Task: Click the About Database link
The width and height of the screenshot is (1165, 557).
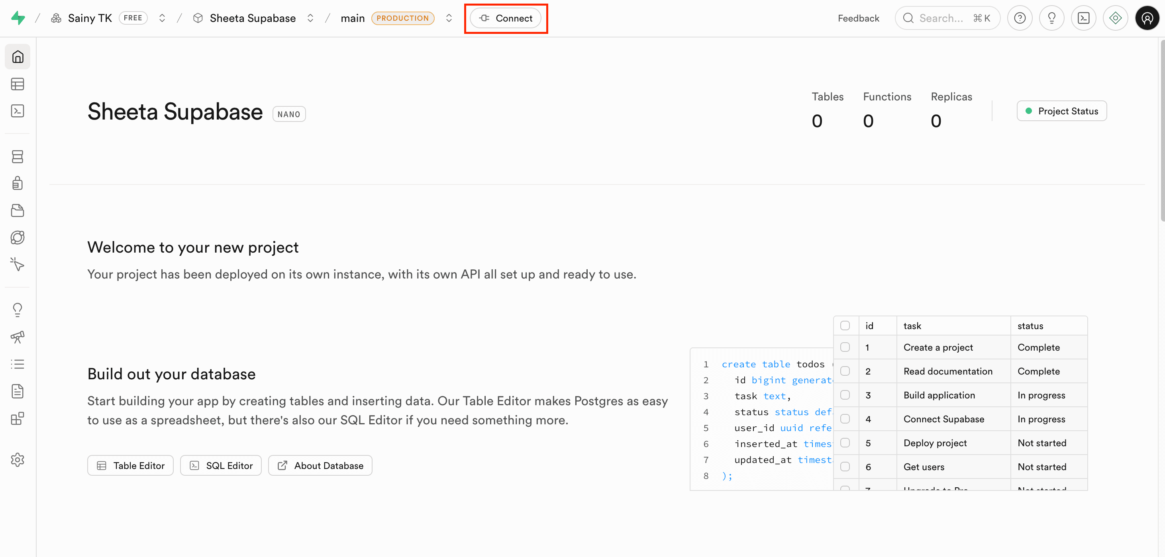Action: [x=320, y=465]
